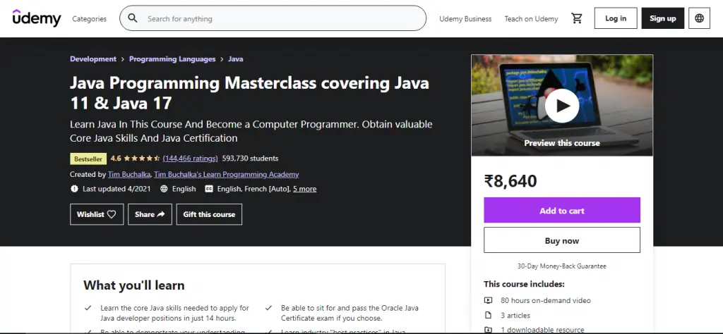Add course to Wishlist with heart
The height and width of the screenshot is (334, 723).
tap(97, 214)
